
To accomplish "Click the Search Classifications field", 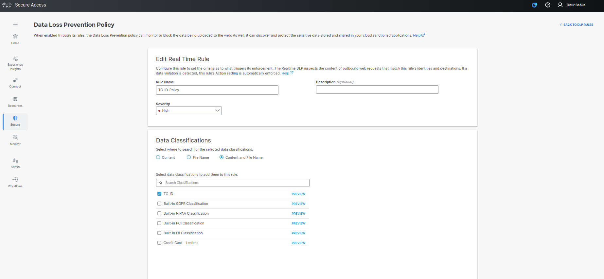I will [x=233, y=183].
